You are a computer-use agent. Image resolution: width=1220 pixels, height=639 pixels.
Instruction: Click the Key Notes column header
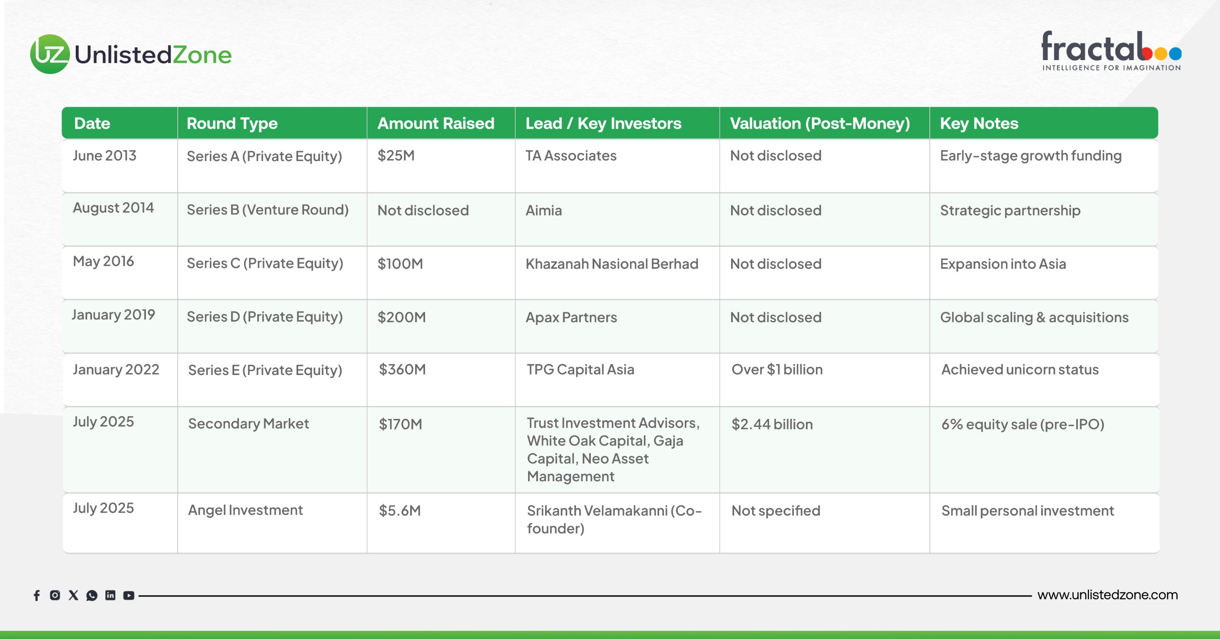pyautogui.click(x=979, y=123)
